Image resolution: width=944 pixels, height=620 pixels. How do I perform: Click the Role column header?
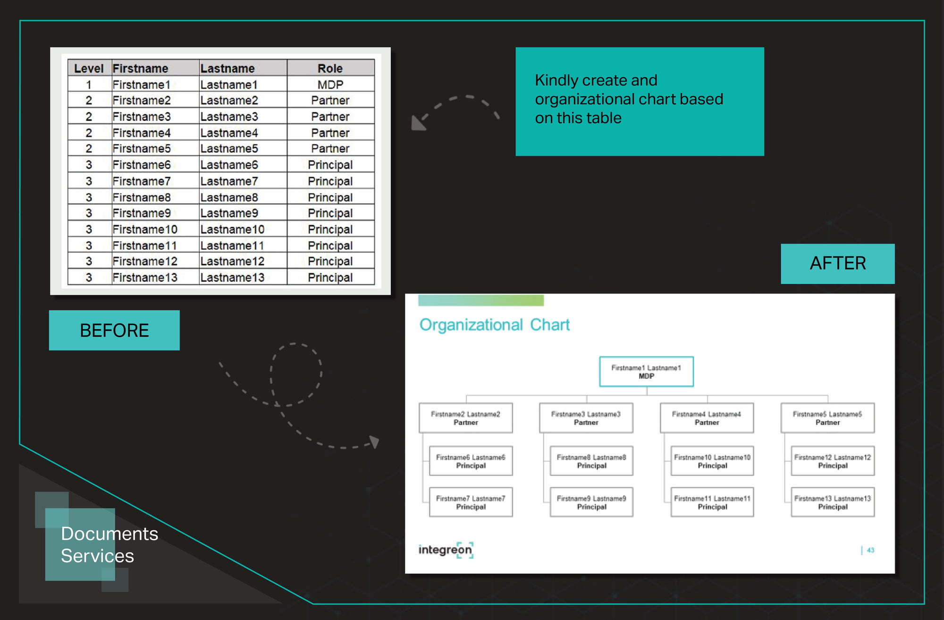pyautogui.click(x=330, y=68)
